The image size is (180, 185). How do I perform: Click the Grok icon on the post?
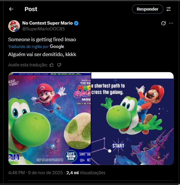coord(164,23)
